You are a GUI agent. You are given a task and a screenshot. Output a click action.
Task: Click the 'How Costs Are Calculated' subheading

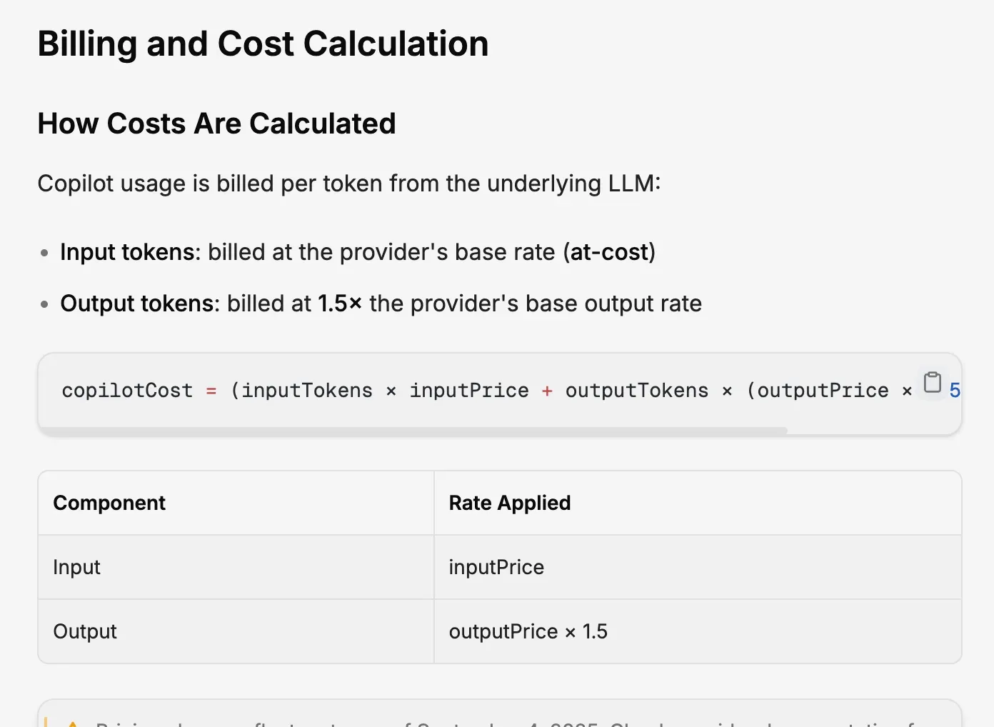216,124
